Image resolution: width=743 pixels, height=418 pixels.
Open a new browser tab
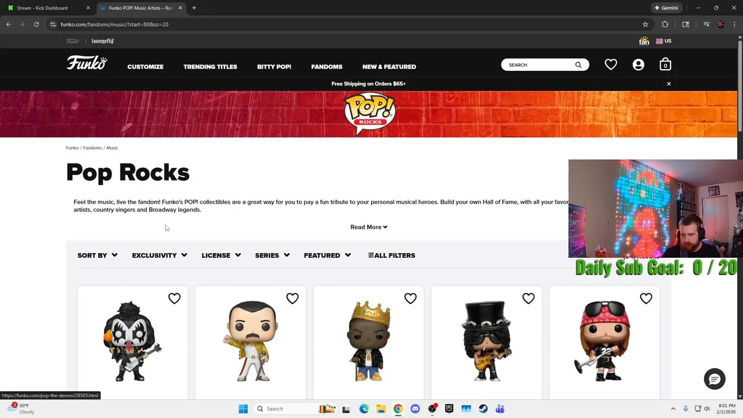pyautogui.click(x=194, y=8)
